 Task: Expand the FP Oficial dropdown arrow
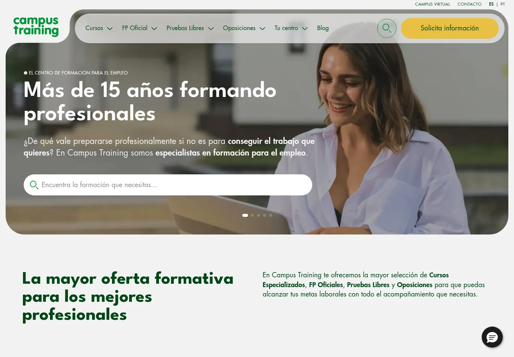tap(154, 28)
